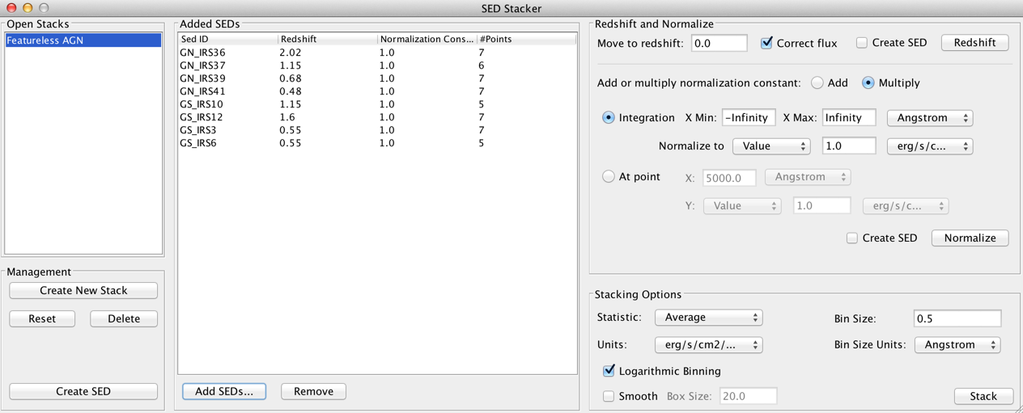
Task: Select the Featureless AGN stack
Action: pos(83,40)
